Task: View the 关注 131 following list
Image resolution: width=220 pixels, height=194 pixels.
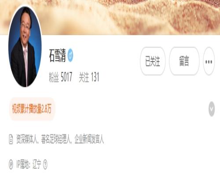Action: 89,77
